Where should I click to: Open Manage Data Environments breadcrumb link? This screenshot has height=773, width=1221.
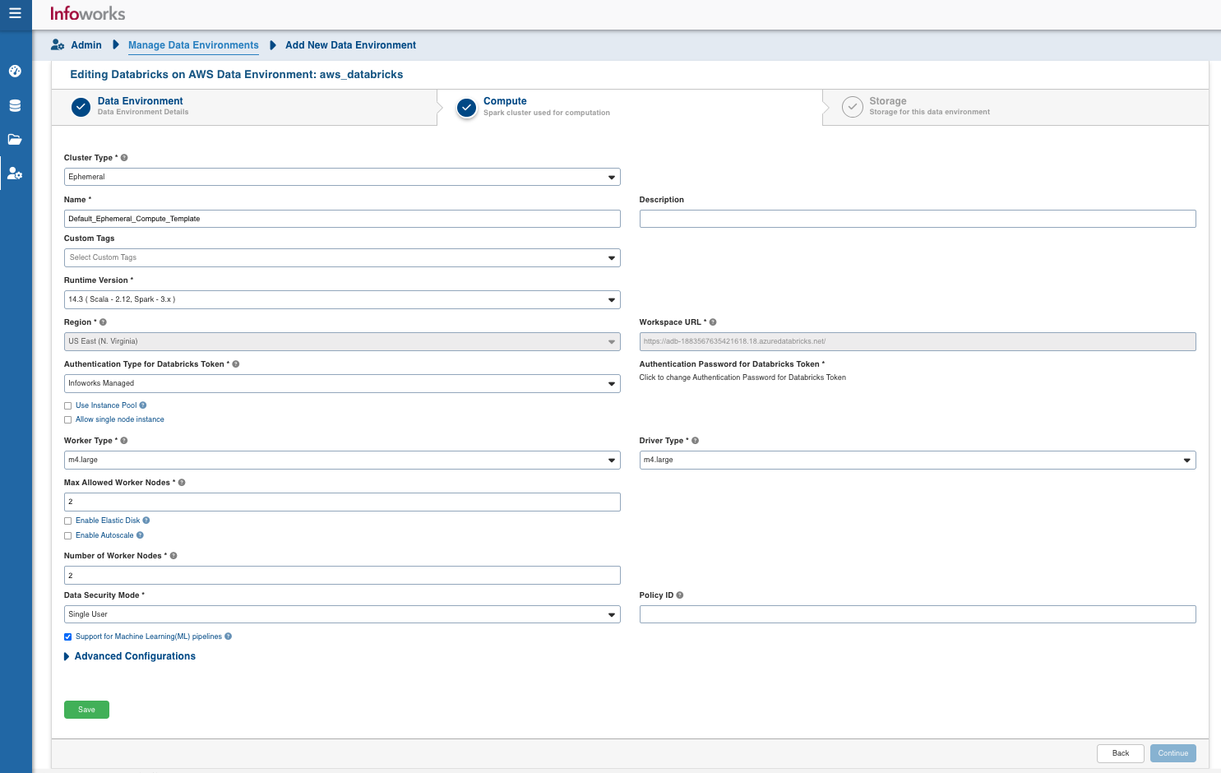(x=193, y=45)
